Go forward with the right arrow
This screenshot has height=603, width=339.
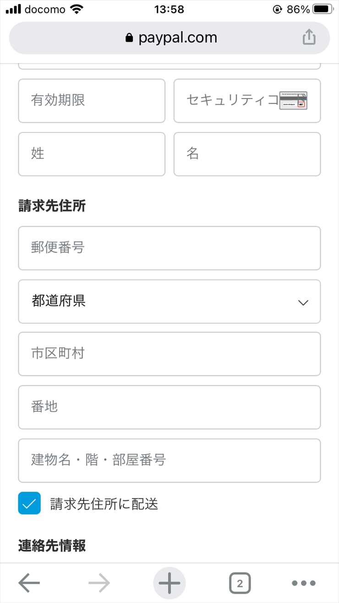(99, 583)
